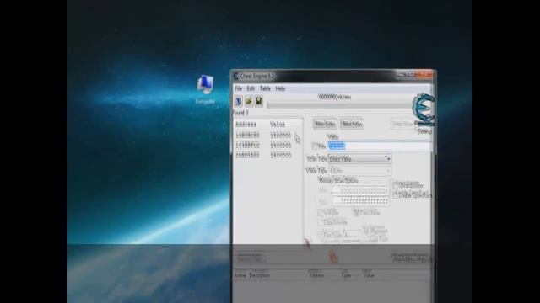
Task: Click the red clear list icon
Action: point(332,257)
